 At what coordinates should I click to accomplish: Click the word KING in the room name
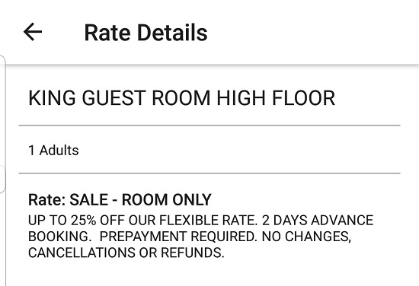coord(52,98)
